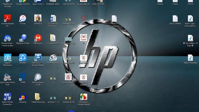199x112 pixels.
Task: Click the 'CHICO' label
Action: click(x=190, y=4)
